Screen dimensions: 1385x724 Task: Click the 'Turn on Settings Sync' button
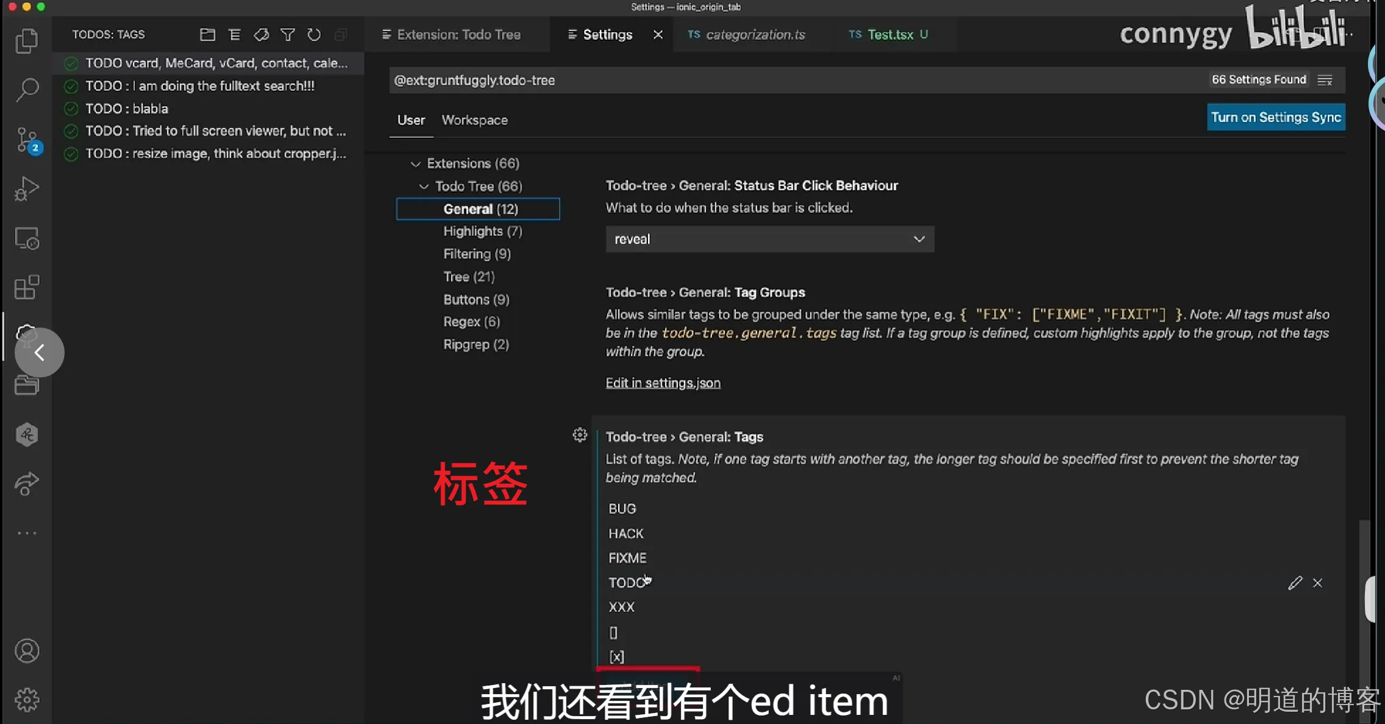coord(1276,117)
